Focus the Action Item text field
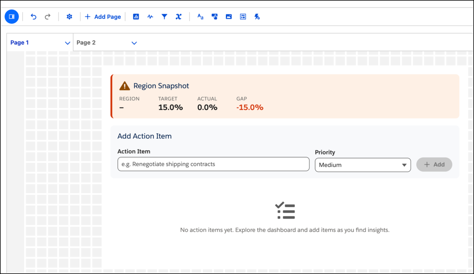The height and width of the screenshot is (274, 474). pyautogui.click(x=213, y=164)
